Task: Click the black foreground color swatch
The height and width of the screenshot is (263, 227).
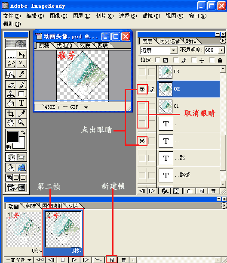Action: 13,137
